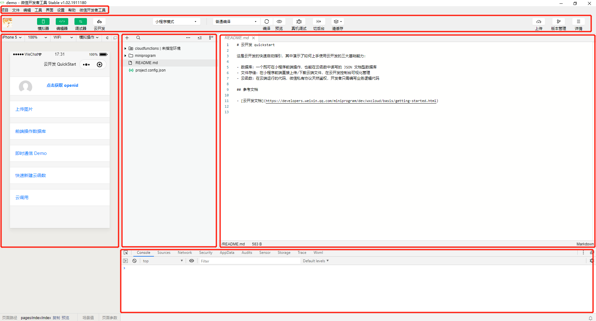This screenshot has width=596, height=321.
Task: Open the WiFi network dropdown
Action: 63,37
